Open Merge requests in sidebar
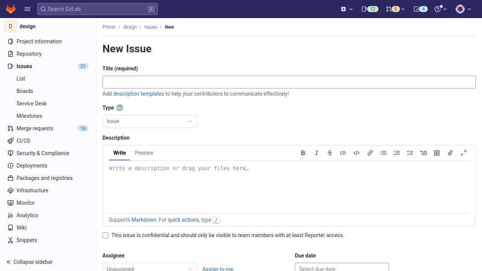Viewport: 482px width, 271px height. [48, 128]
